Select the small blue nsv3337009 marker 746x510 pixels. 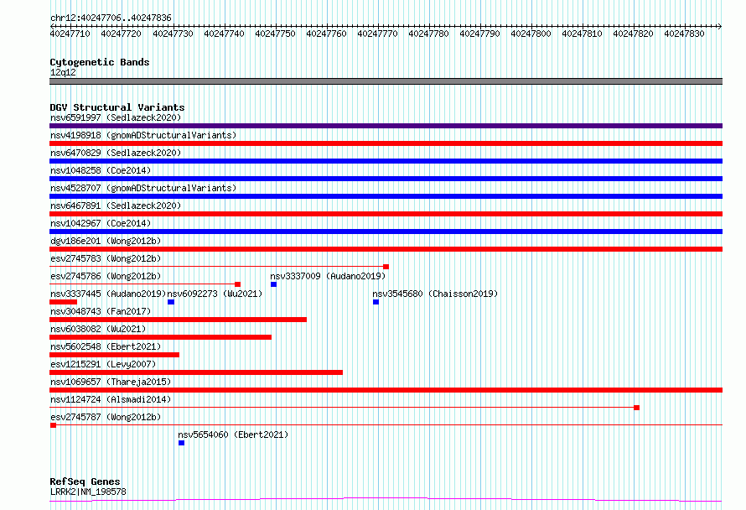(273, 284)
